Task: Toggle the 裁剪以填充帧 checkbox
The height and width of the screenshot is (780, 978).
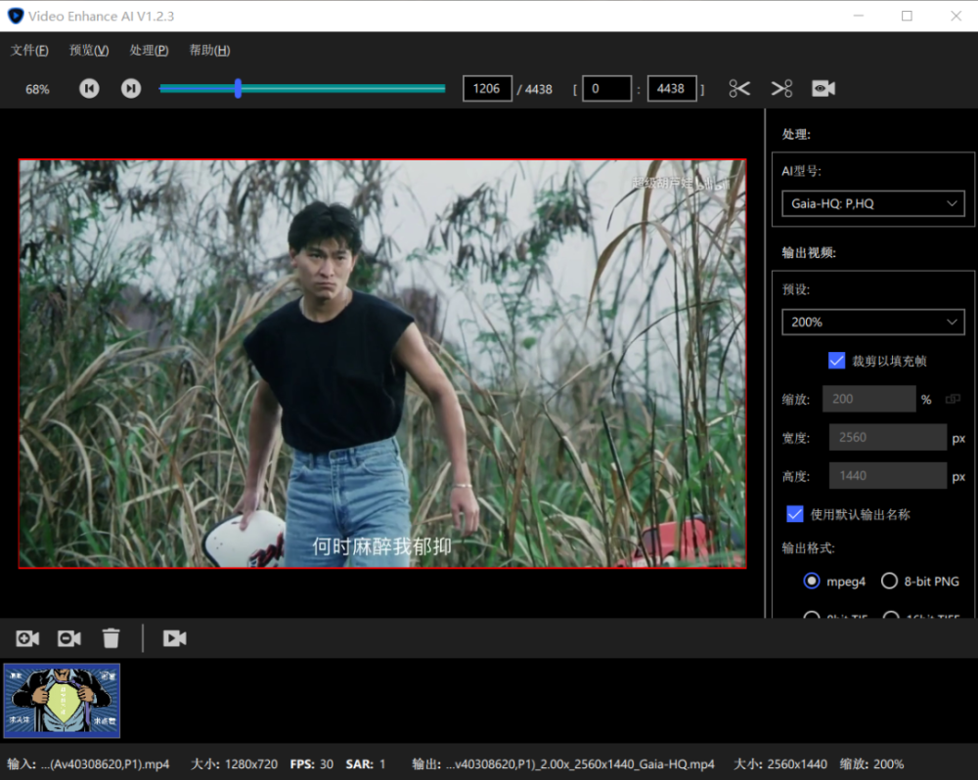Action: [837, 361]
